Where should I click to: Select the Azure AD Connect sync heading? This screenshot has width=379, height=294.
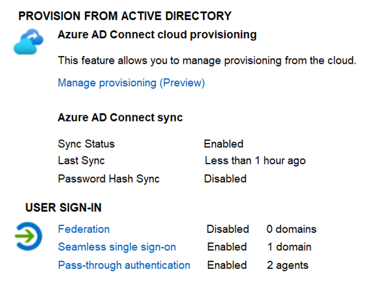[x=120, y=118]
